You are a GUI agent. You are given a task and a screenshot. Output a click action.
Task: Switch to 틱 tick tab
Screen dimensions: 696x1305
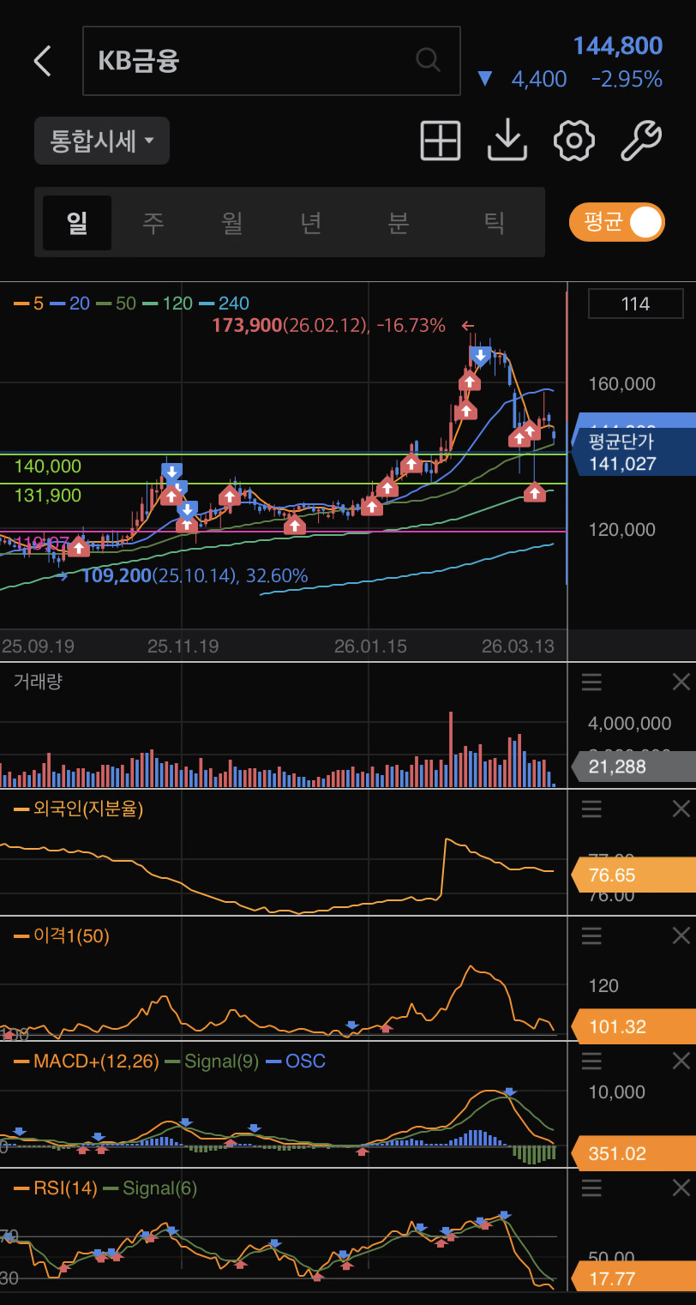(494, 223)
